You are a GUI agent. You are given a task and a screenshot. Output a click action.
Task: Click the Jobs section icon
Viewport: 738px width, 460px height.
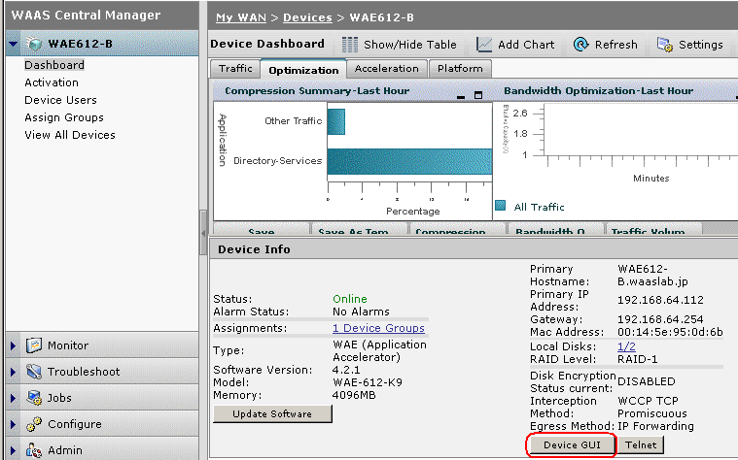pos(34,398)
